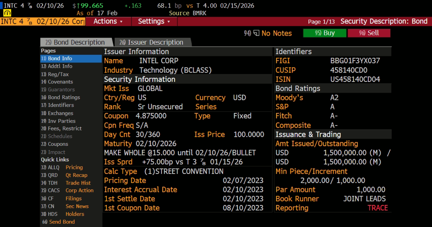The height and width of the screenshot is (227, 432).
Task: Click 1st Coupon Date 08/10/2023
Action: pos(243,208)
